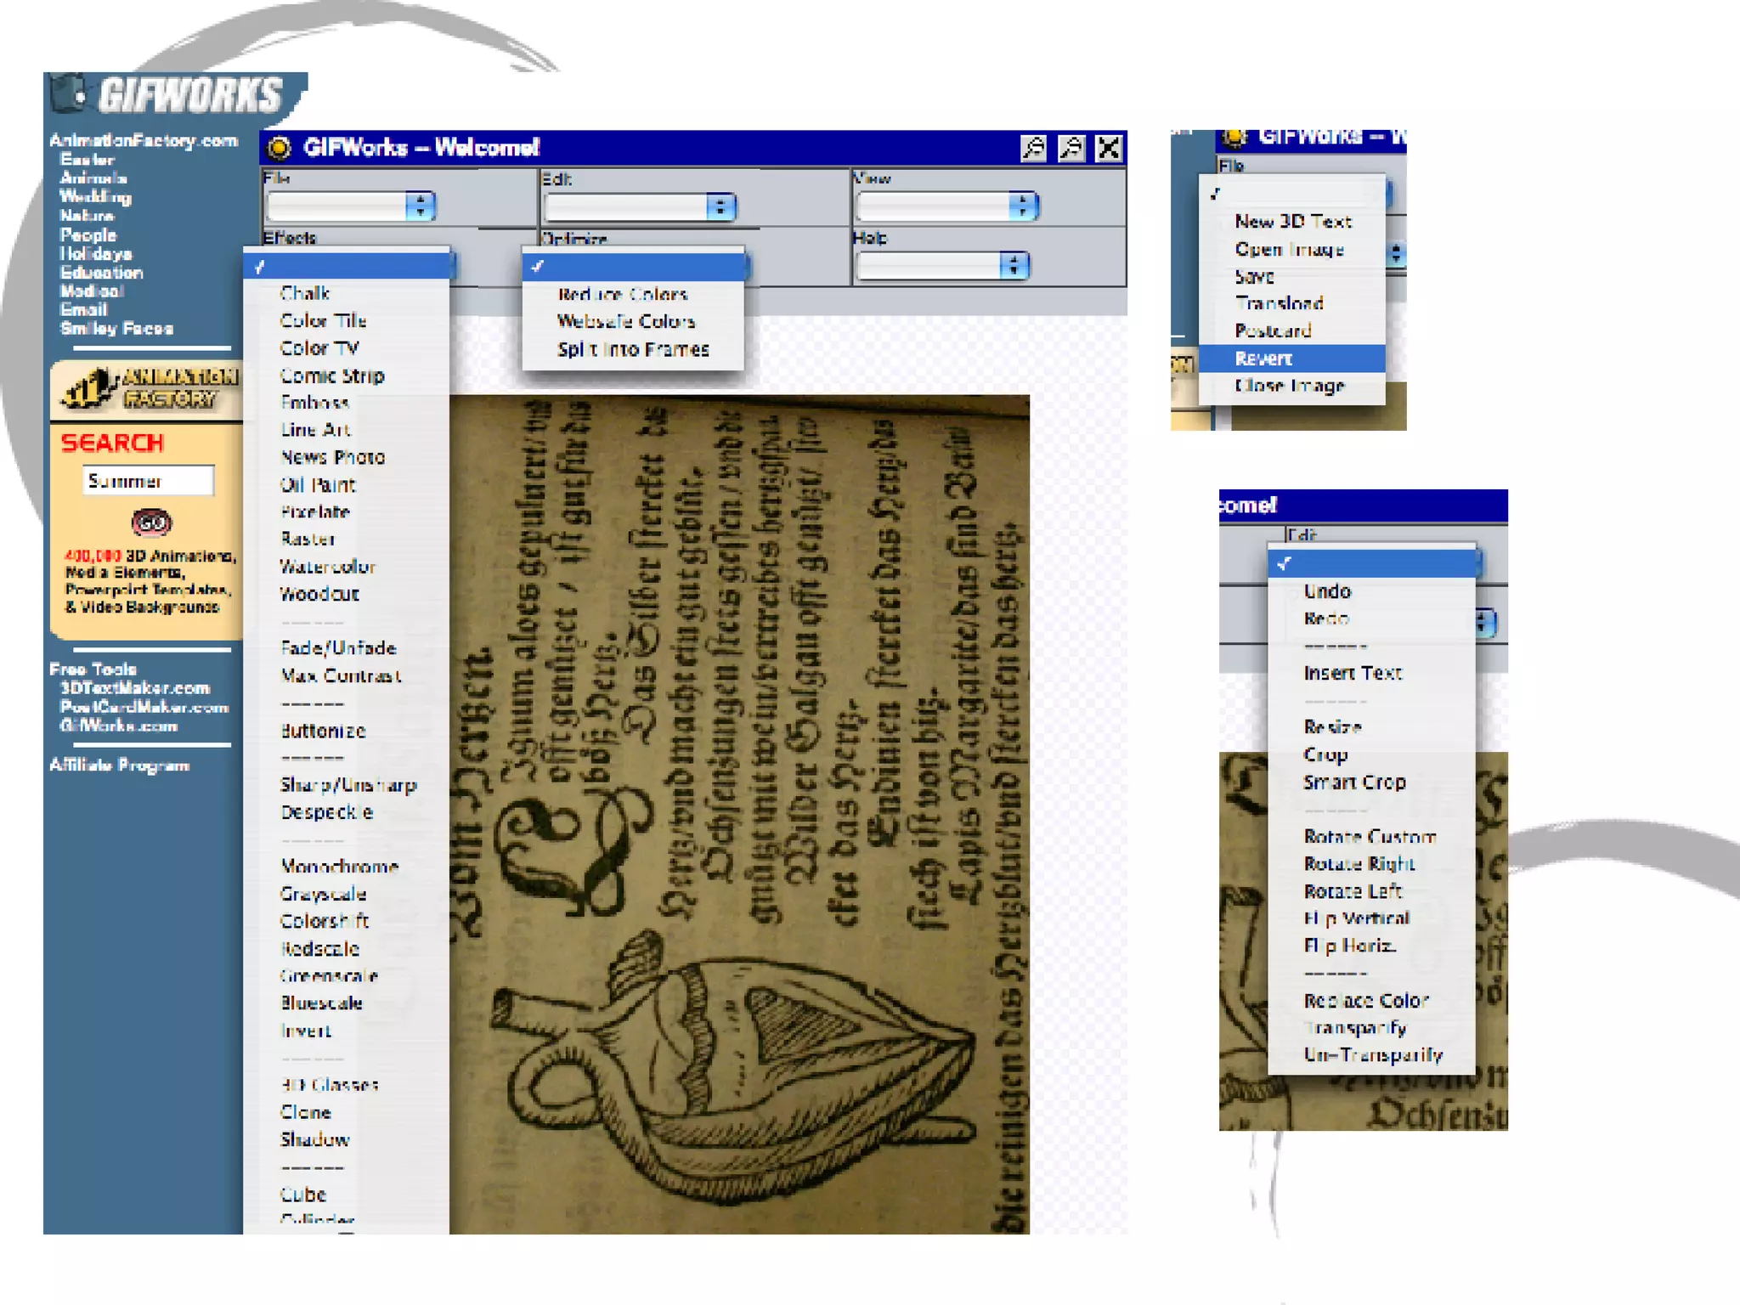
Task: Select Rotate Right in Edit menu
Action: pos(1359,864)
